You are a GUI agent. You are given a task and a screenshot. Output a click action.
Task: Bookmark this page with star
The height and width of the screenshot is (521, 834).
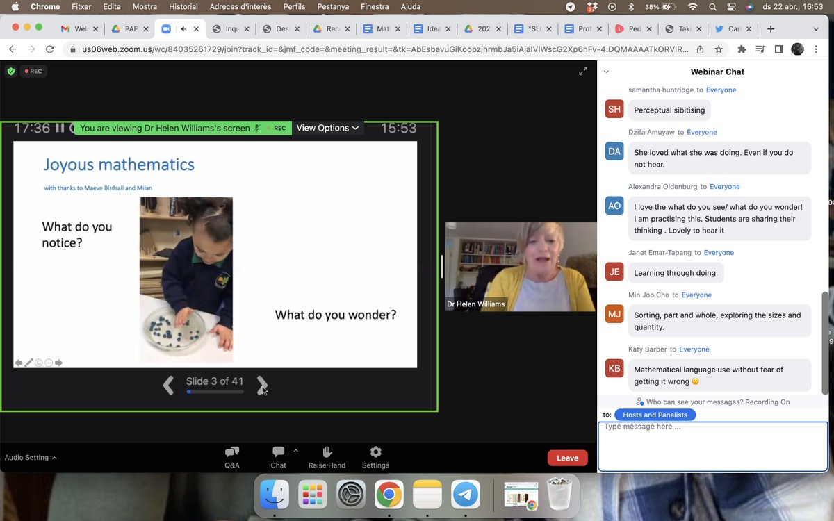719,49
